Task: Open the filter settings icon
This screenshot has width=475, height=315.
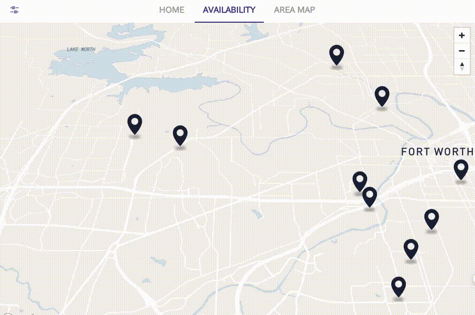Action: [14, 10]
